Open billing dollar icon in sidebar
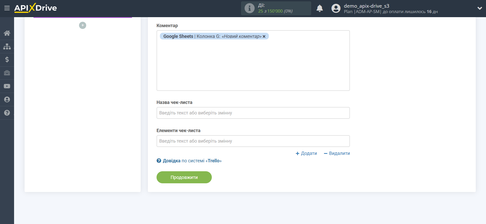This screenshot has width=486, height=224. [7, 60]
